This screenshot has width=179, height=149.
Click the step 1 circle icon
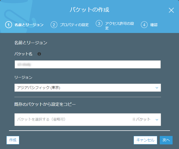tap(9, 25)
